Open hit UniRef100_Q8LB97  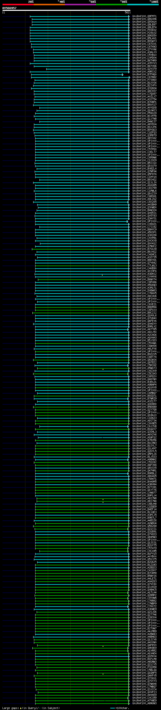pyautogui.click(x=144, y=24)
